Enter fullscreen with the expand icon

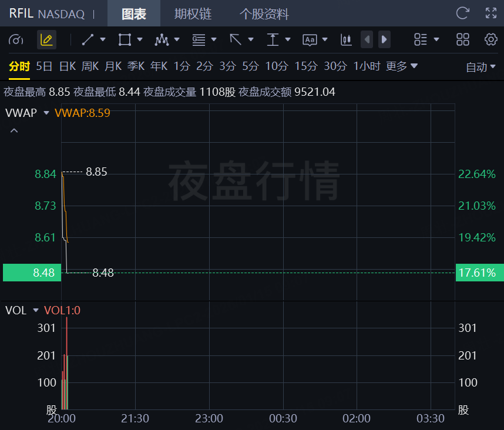coord(491,14)
